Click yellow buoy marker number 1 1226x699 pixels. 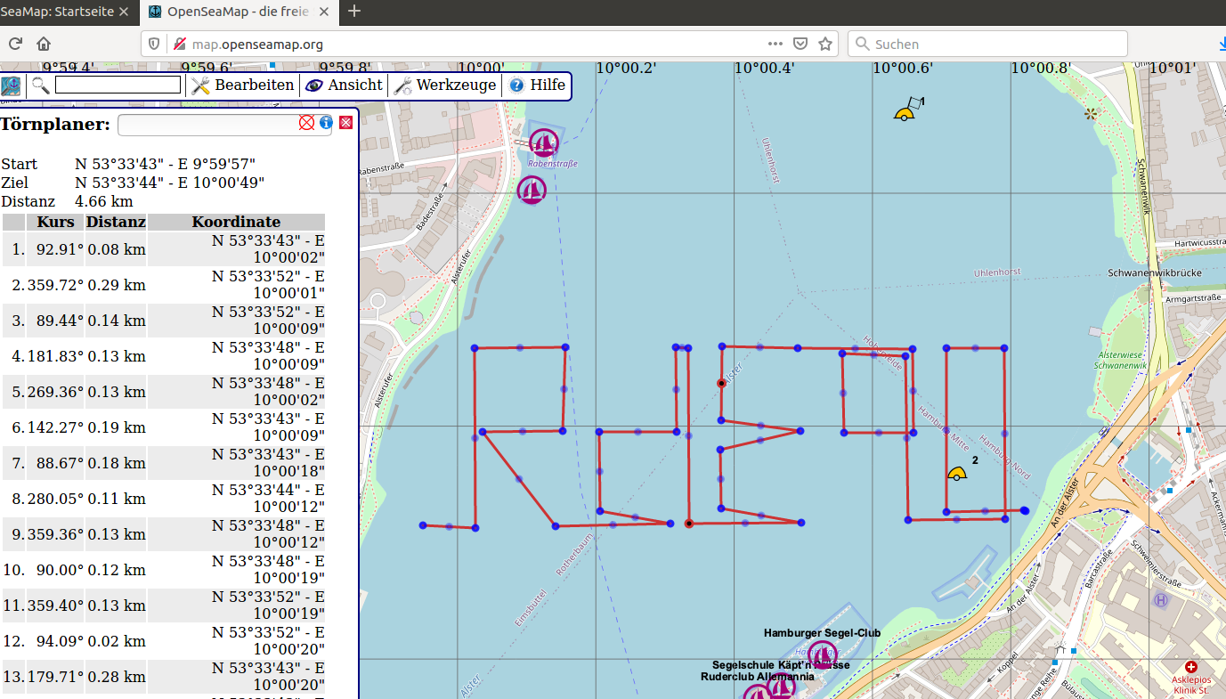[x=905, y=111]
